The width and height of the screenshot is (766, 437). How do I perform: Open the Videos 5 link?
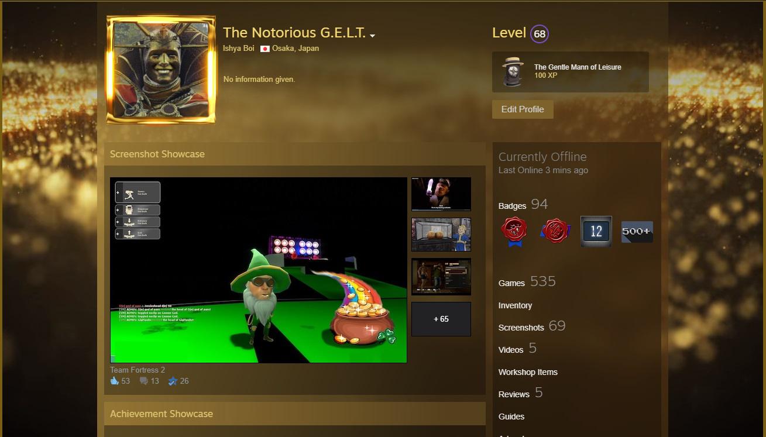pos(517,349)
